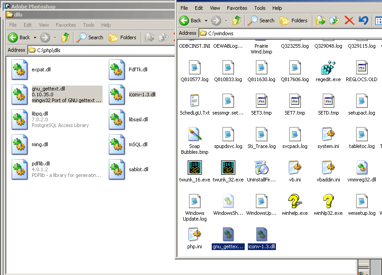Open Search in the C:\windows window
382x275 pixels.
click(261, 21)
